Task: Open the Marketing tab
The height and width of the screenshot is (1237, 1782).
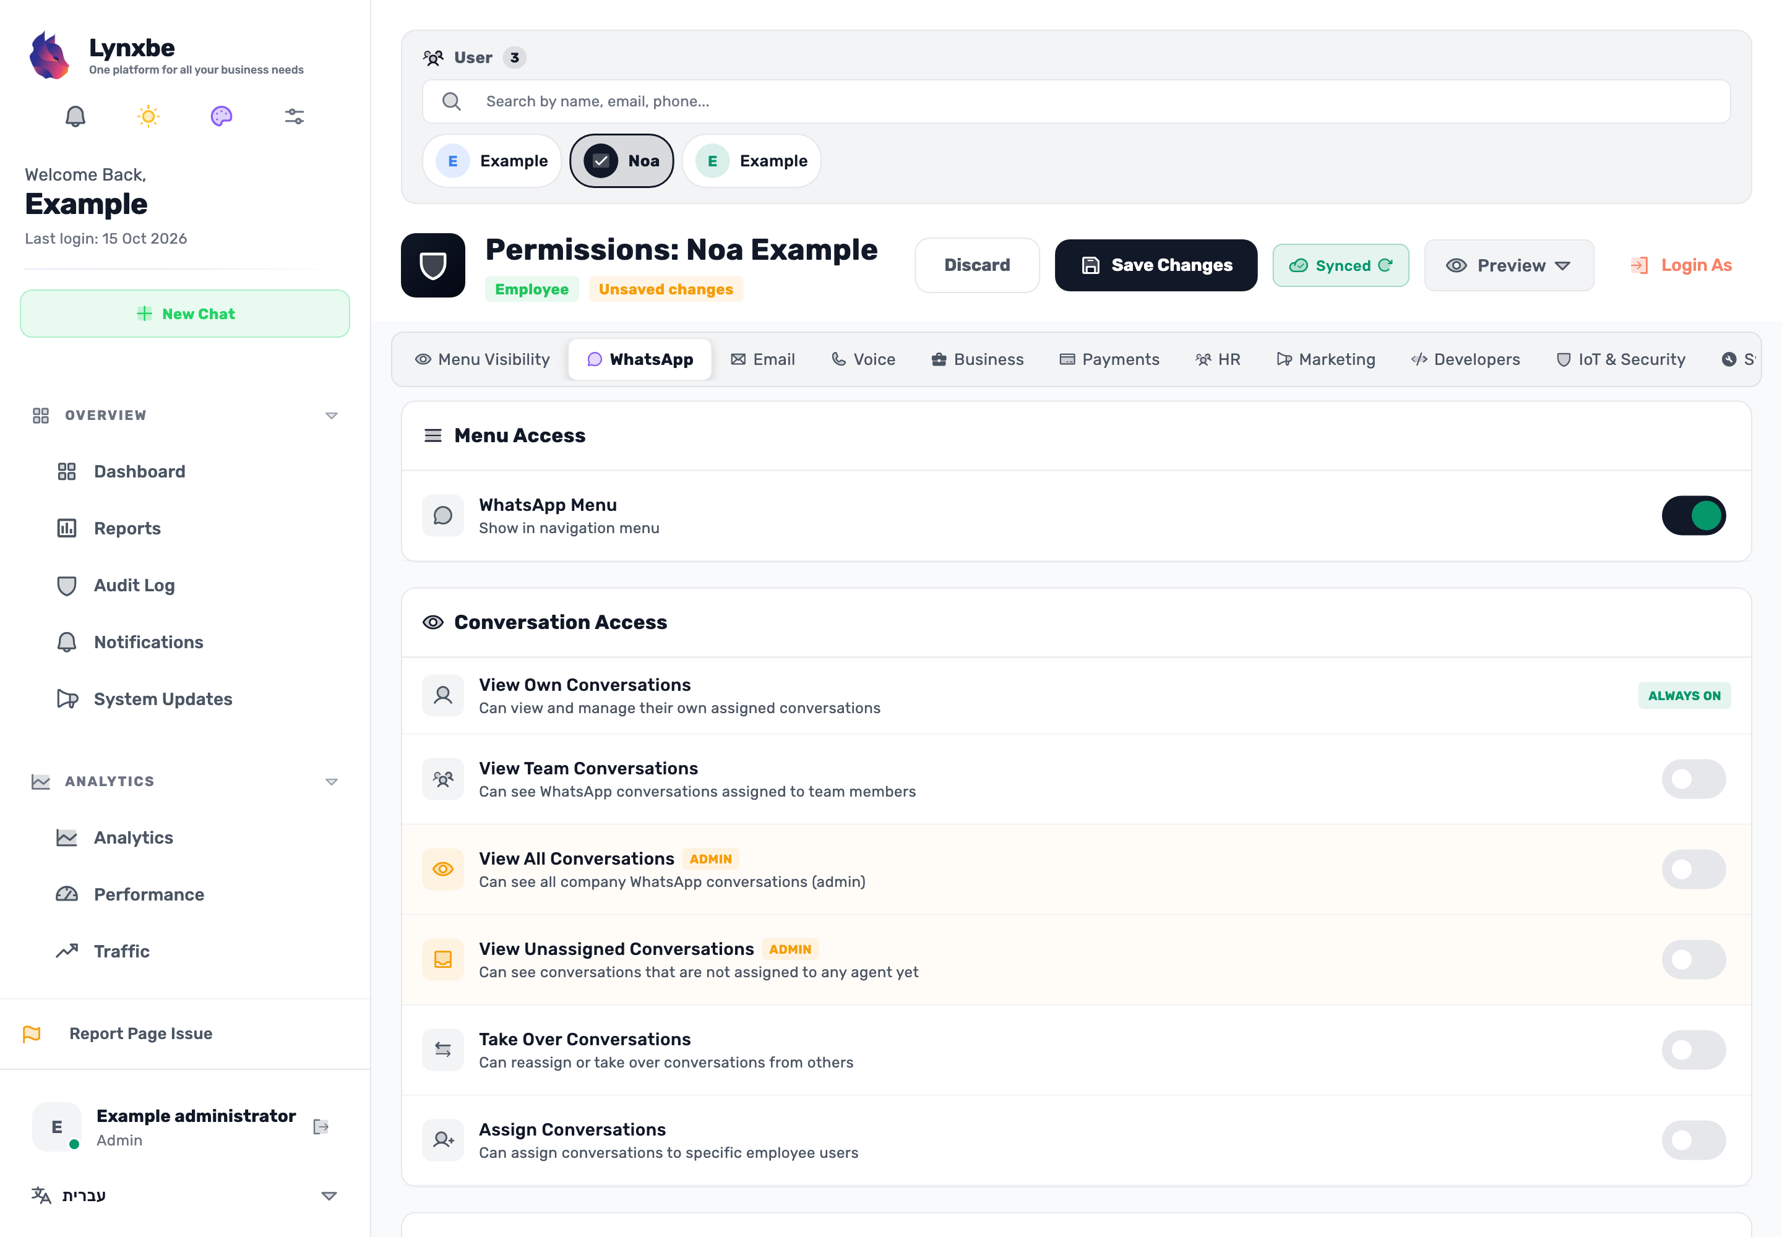Action: pyautogui.click(x=1325, y=359)
